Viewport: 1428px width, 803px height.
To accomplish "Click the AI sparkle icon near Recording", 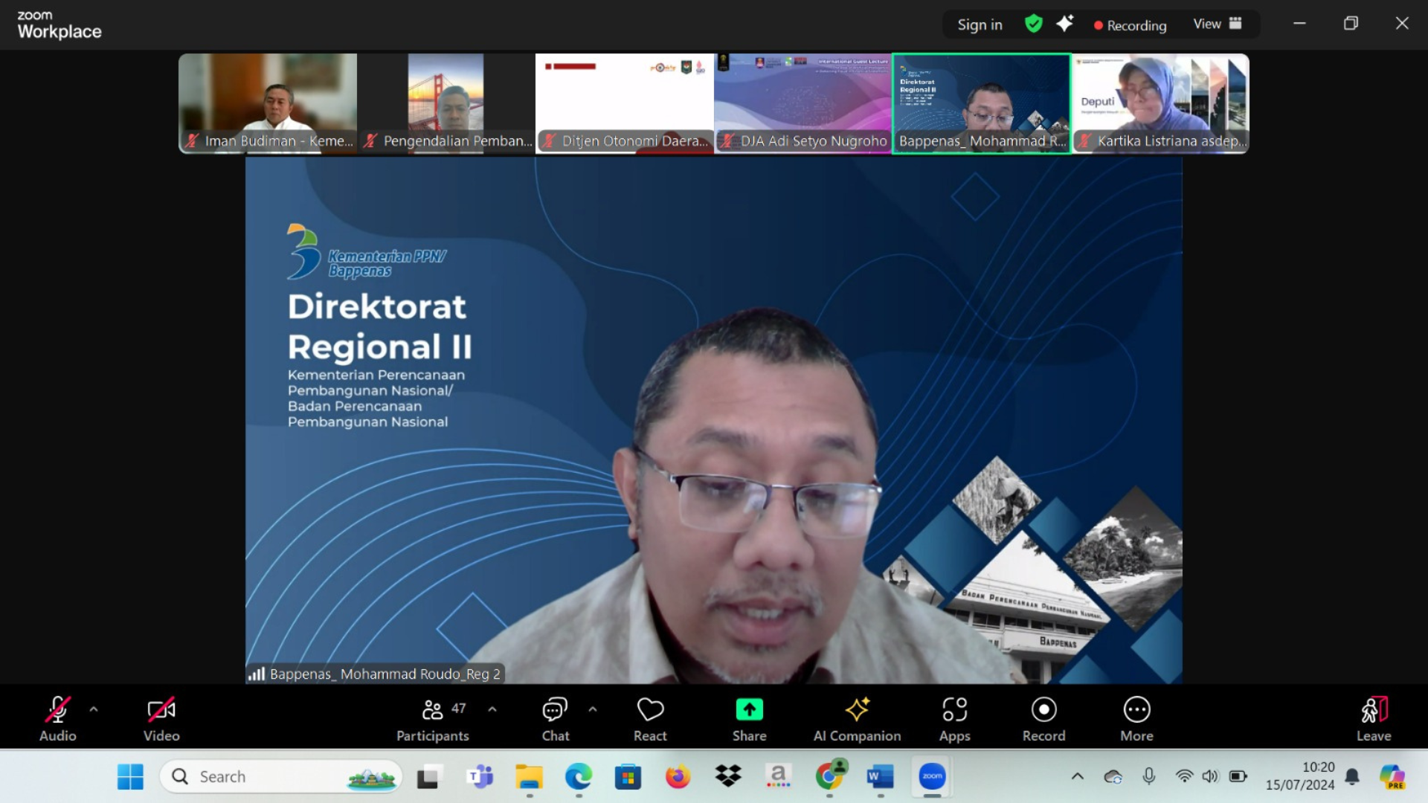I will click(x=1064, y=24).
